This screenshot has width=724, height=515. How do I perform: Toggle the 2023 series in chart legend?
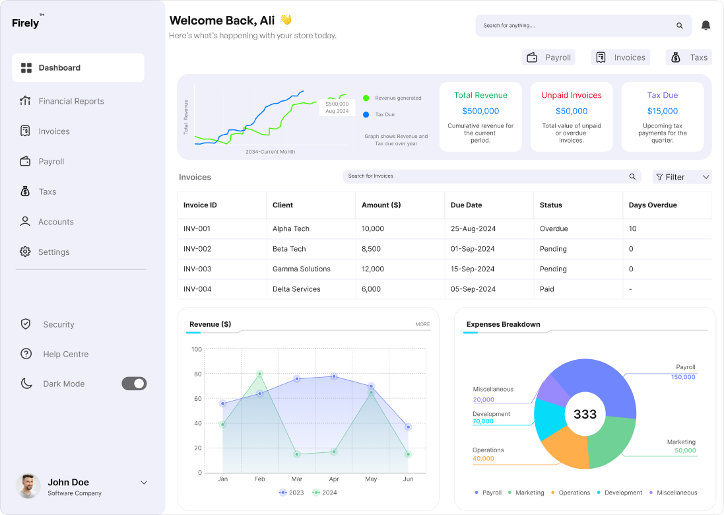[291, 493]
